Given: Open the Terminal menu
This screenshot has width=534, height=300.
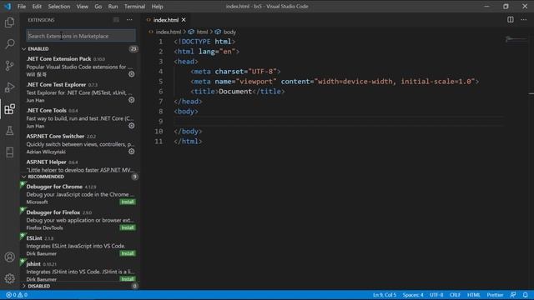Looking at the screenshot, I should tap(134, 7).
